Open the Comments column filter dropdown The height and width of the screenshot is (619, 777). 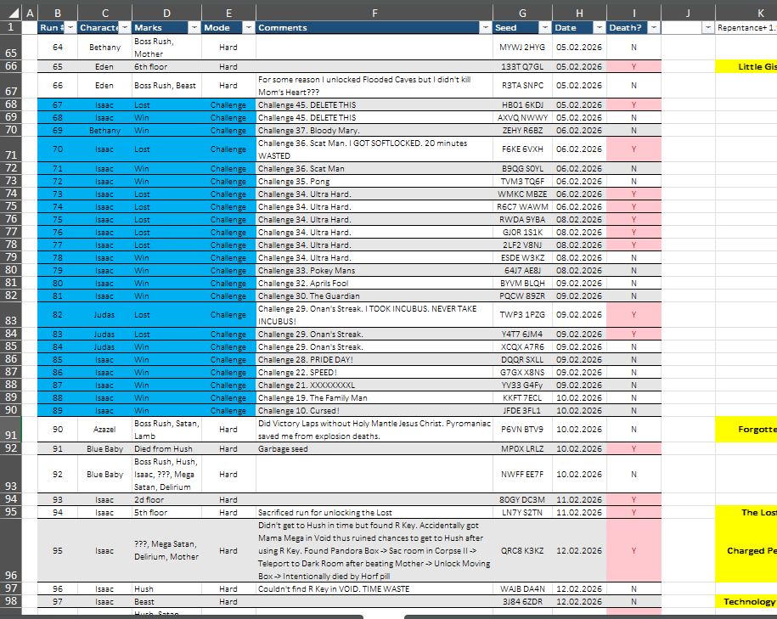pos(486,28)
